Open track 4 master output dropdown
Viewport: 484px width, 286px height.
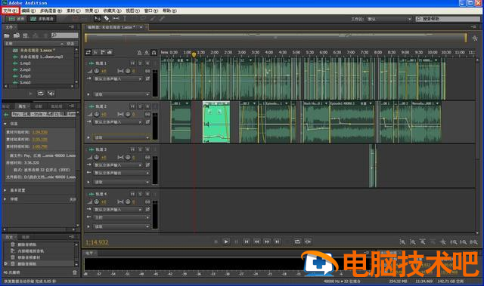coord(122,217)
